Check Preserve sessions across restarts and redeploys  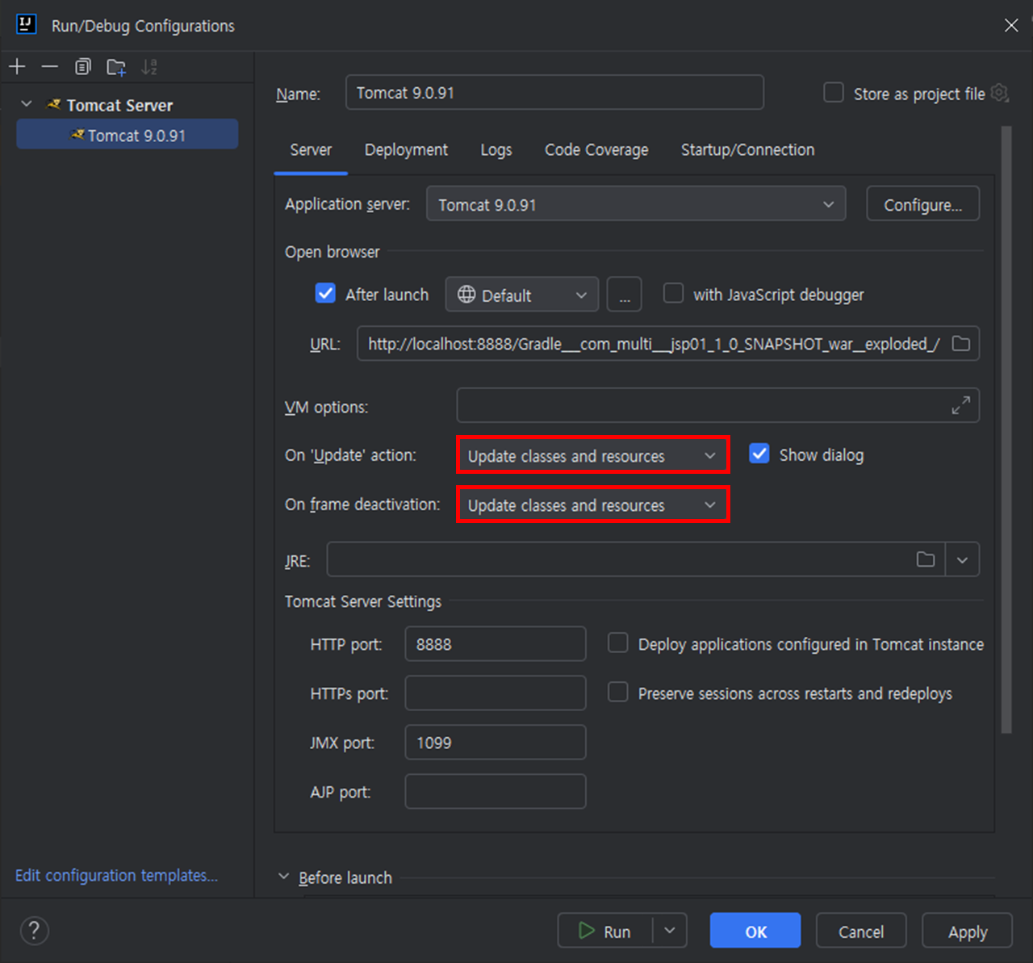(x=618, y=692)
